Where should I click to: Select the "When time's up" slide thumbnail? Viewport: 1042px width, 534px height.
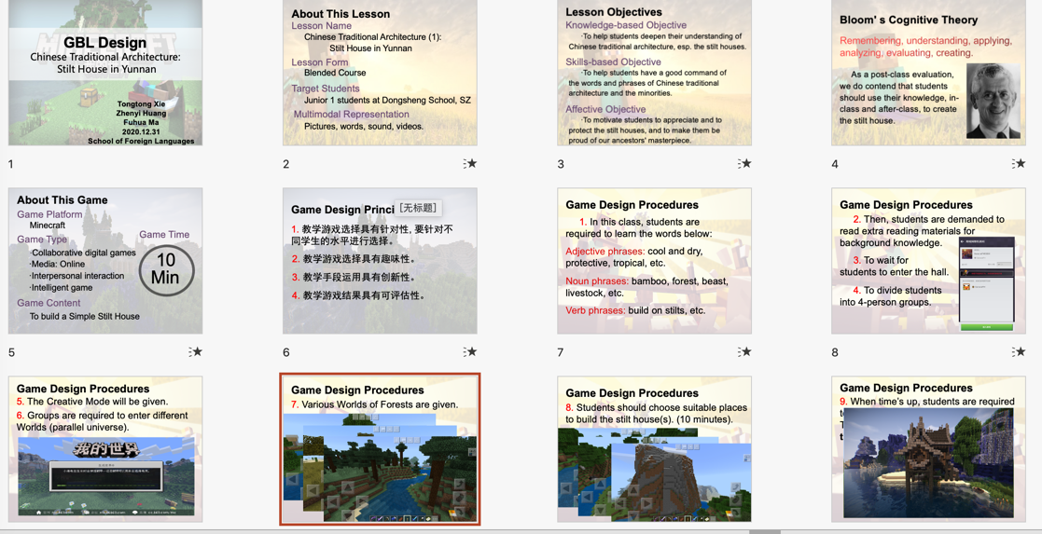pyautogui.click(x=928, y=449)
